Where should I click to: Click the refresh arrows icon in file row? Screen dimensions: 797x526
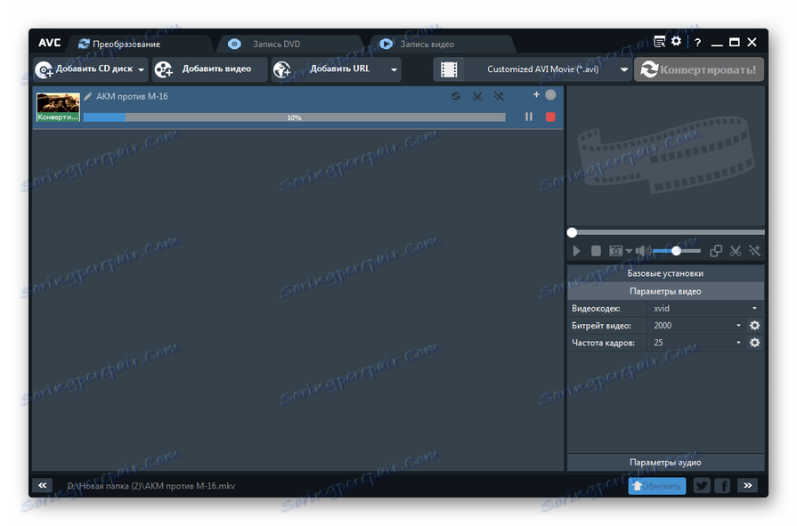pyautogui.click(x=456, y=96)
